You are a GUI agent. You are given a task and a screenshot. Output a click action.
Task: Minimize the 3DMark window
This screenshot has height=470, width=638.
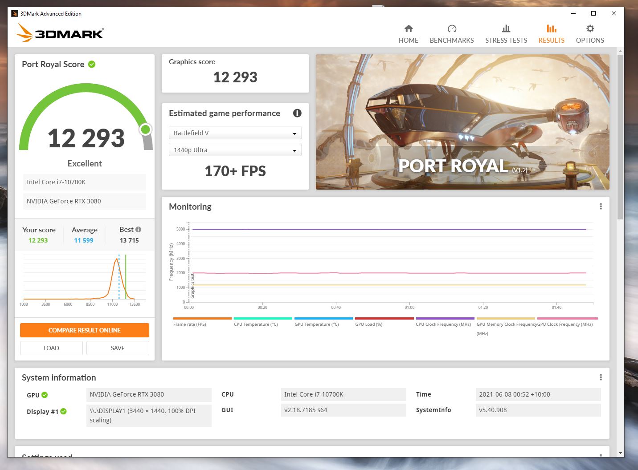573,13
